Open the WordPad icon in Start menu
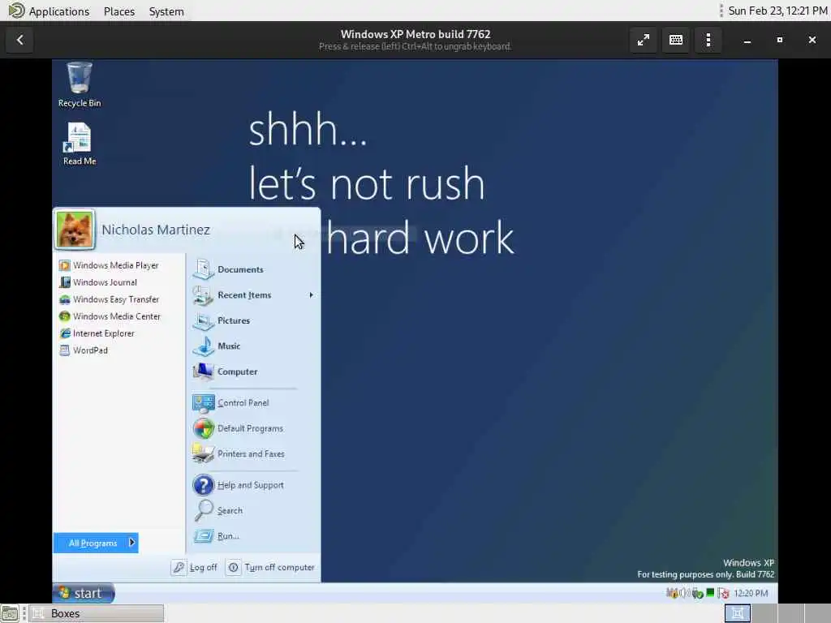Viewport: 831px width, 623px height. click(x=65, y=350)
